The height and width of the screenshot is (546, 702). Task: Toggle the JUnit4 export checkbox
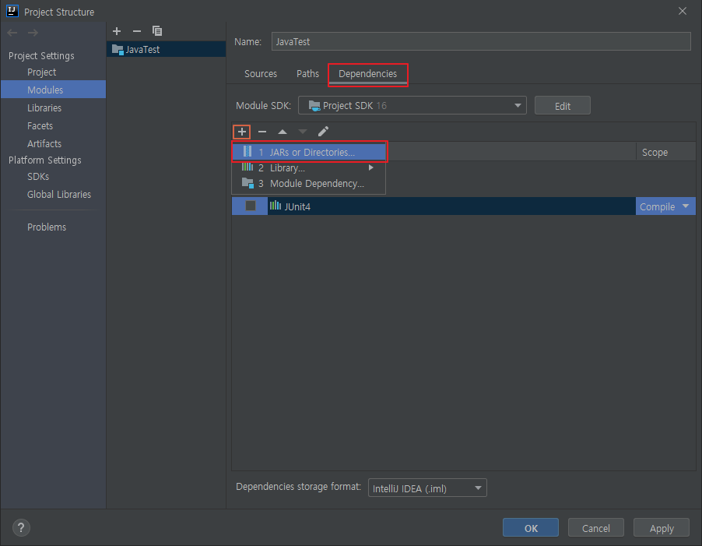pyautogui.click(x=251, y=206)
